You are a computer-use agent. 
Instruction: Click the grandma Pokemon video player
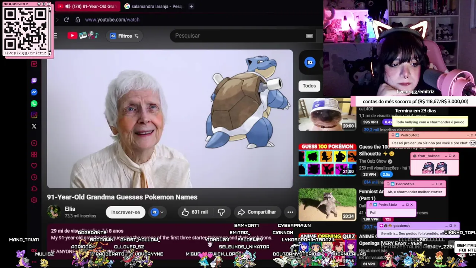pyautogui.click(x=170, y=119)
